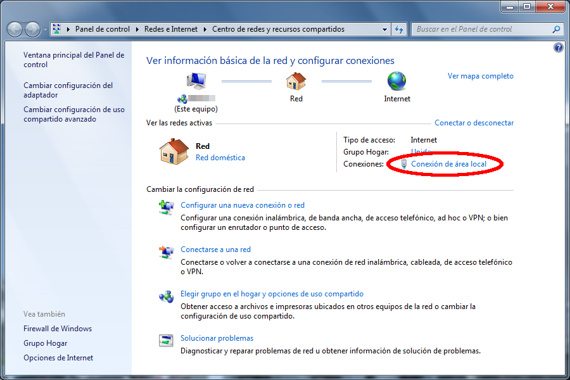Click the house 'Red' icon in network map

tap(296, 80)
